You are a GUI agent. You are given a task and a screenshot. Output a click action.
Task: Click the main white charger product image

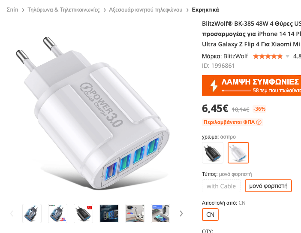[92, 112]
